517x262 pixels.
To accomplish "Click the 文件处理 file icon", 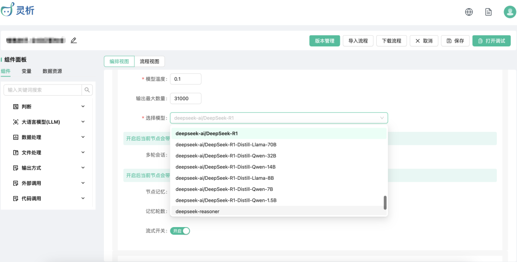I will click(15, 153).
